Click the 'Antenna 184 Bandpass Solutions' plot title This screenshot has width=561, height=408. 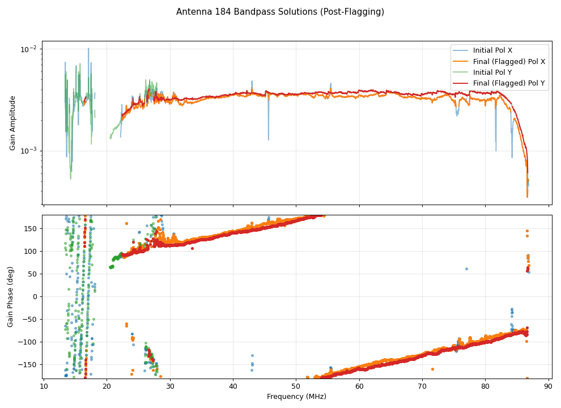click(x=280, y=12)
